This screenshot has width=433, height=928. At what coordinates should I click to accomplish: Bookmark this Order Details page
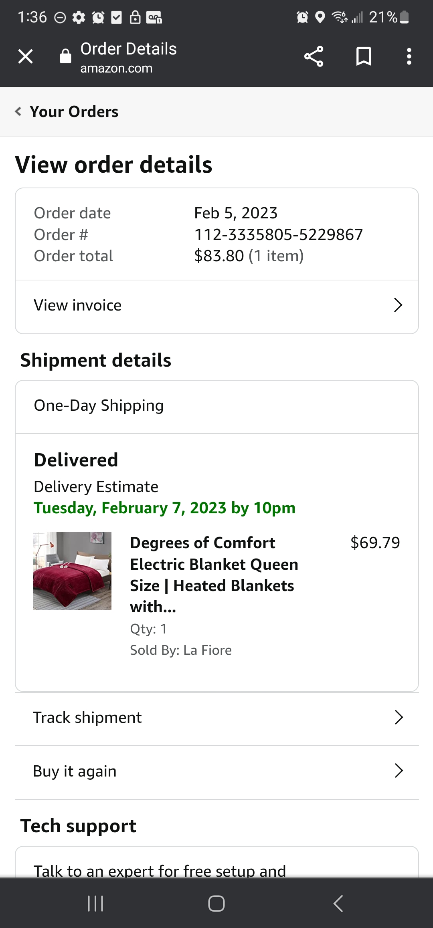(x=364, y=56)
